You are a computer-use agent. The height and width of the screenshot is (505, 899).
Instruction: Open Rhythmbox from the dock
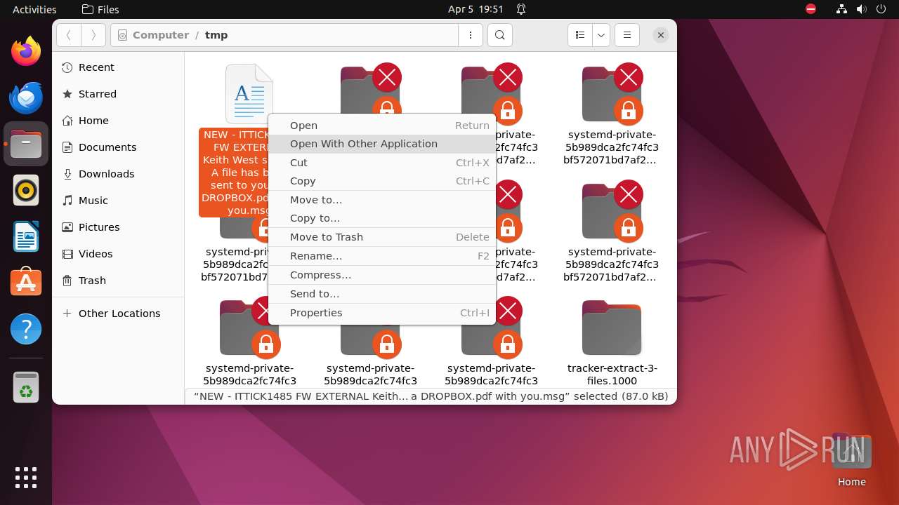(26, 190)
